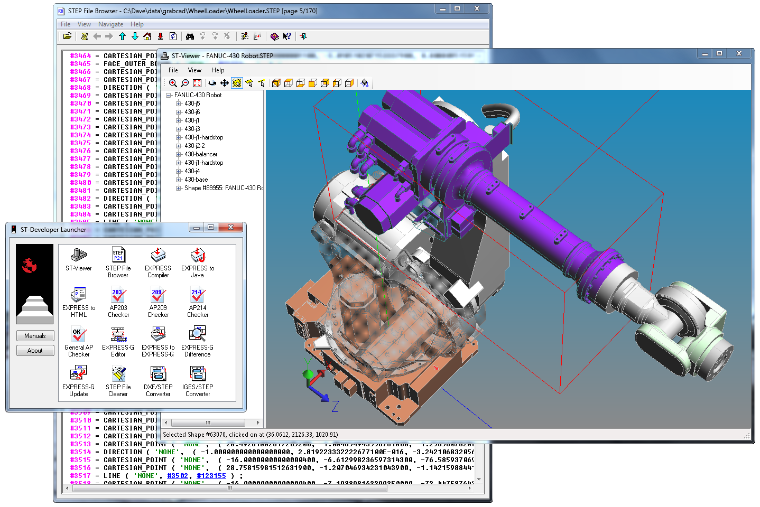This screenshot has width=760, height=507.
Task: Launch the IGES/STEP Converter
Action: click(x=198, y=381)
